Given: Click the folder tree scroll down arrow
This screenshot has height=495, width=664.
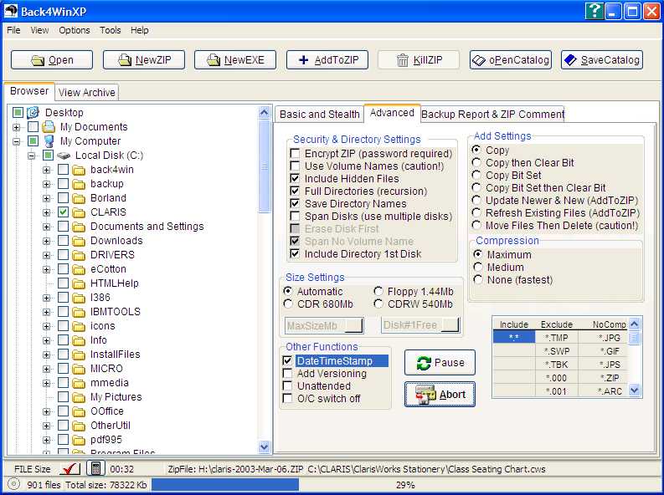Looking at the screenshot, I should tap(265, 447).
